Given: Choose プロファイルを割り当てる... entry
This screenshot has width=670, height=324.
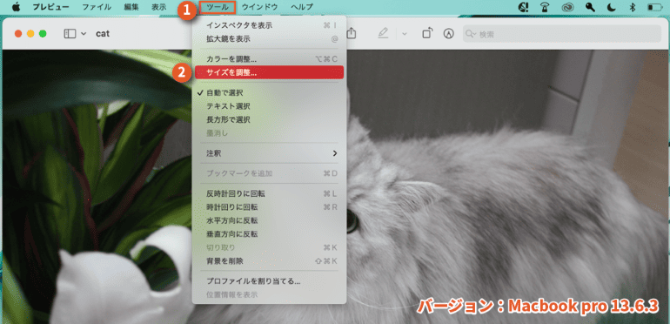Looking at the screenshot, I should coord(269,281).
